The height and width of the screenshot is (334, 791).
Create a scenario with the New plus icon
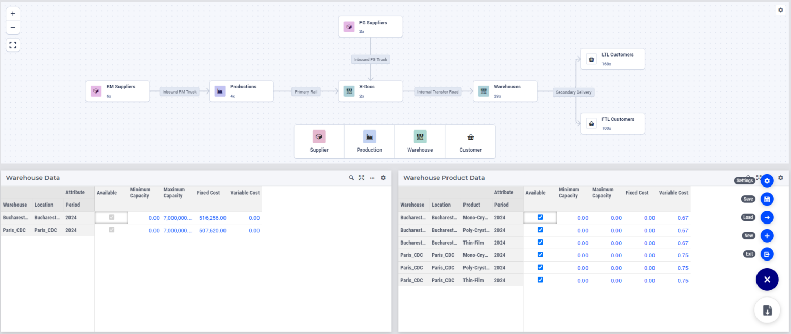[767, 235]
